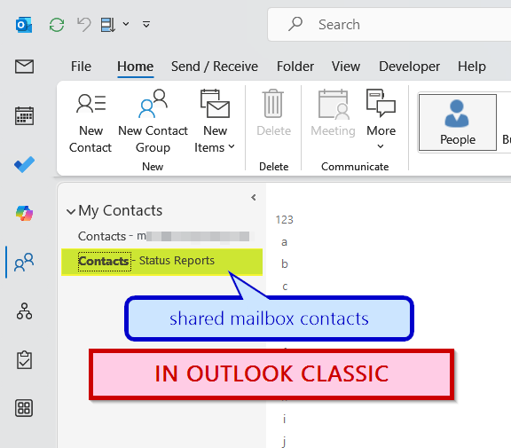Viewport: 511px width, 448px height.
Task: Open Customize Quick Access Toolbar dropdown
Action: pyautogui.click(x=146, y=24)
